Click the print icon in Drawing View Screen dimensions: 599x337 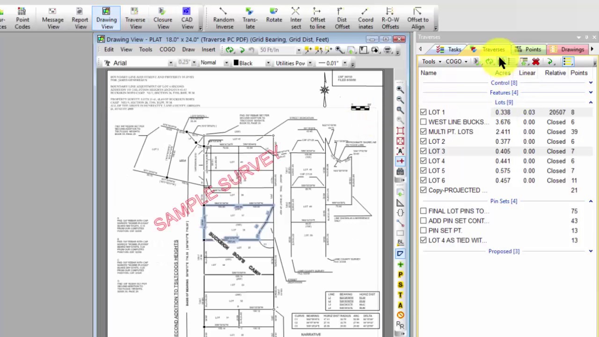click(387, 50)
